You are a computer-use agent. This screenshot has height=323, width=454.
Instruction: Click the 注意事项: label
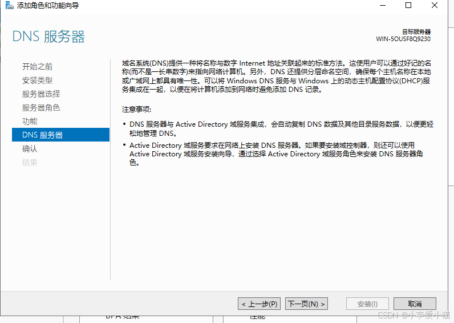tap(136, 110)
